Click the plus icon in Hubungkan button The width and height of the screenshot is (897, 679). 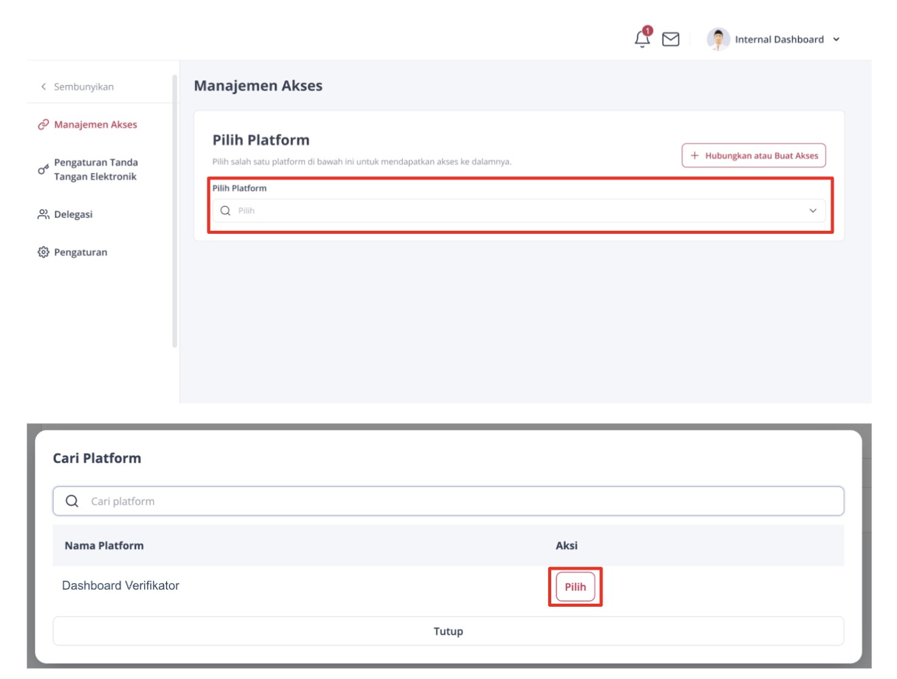[695, 155]
